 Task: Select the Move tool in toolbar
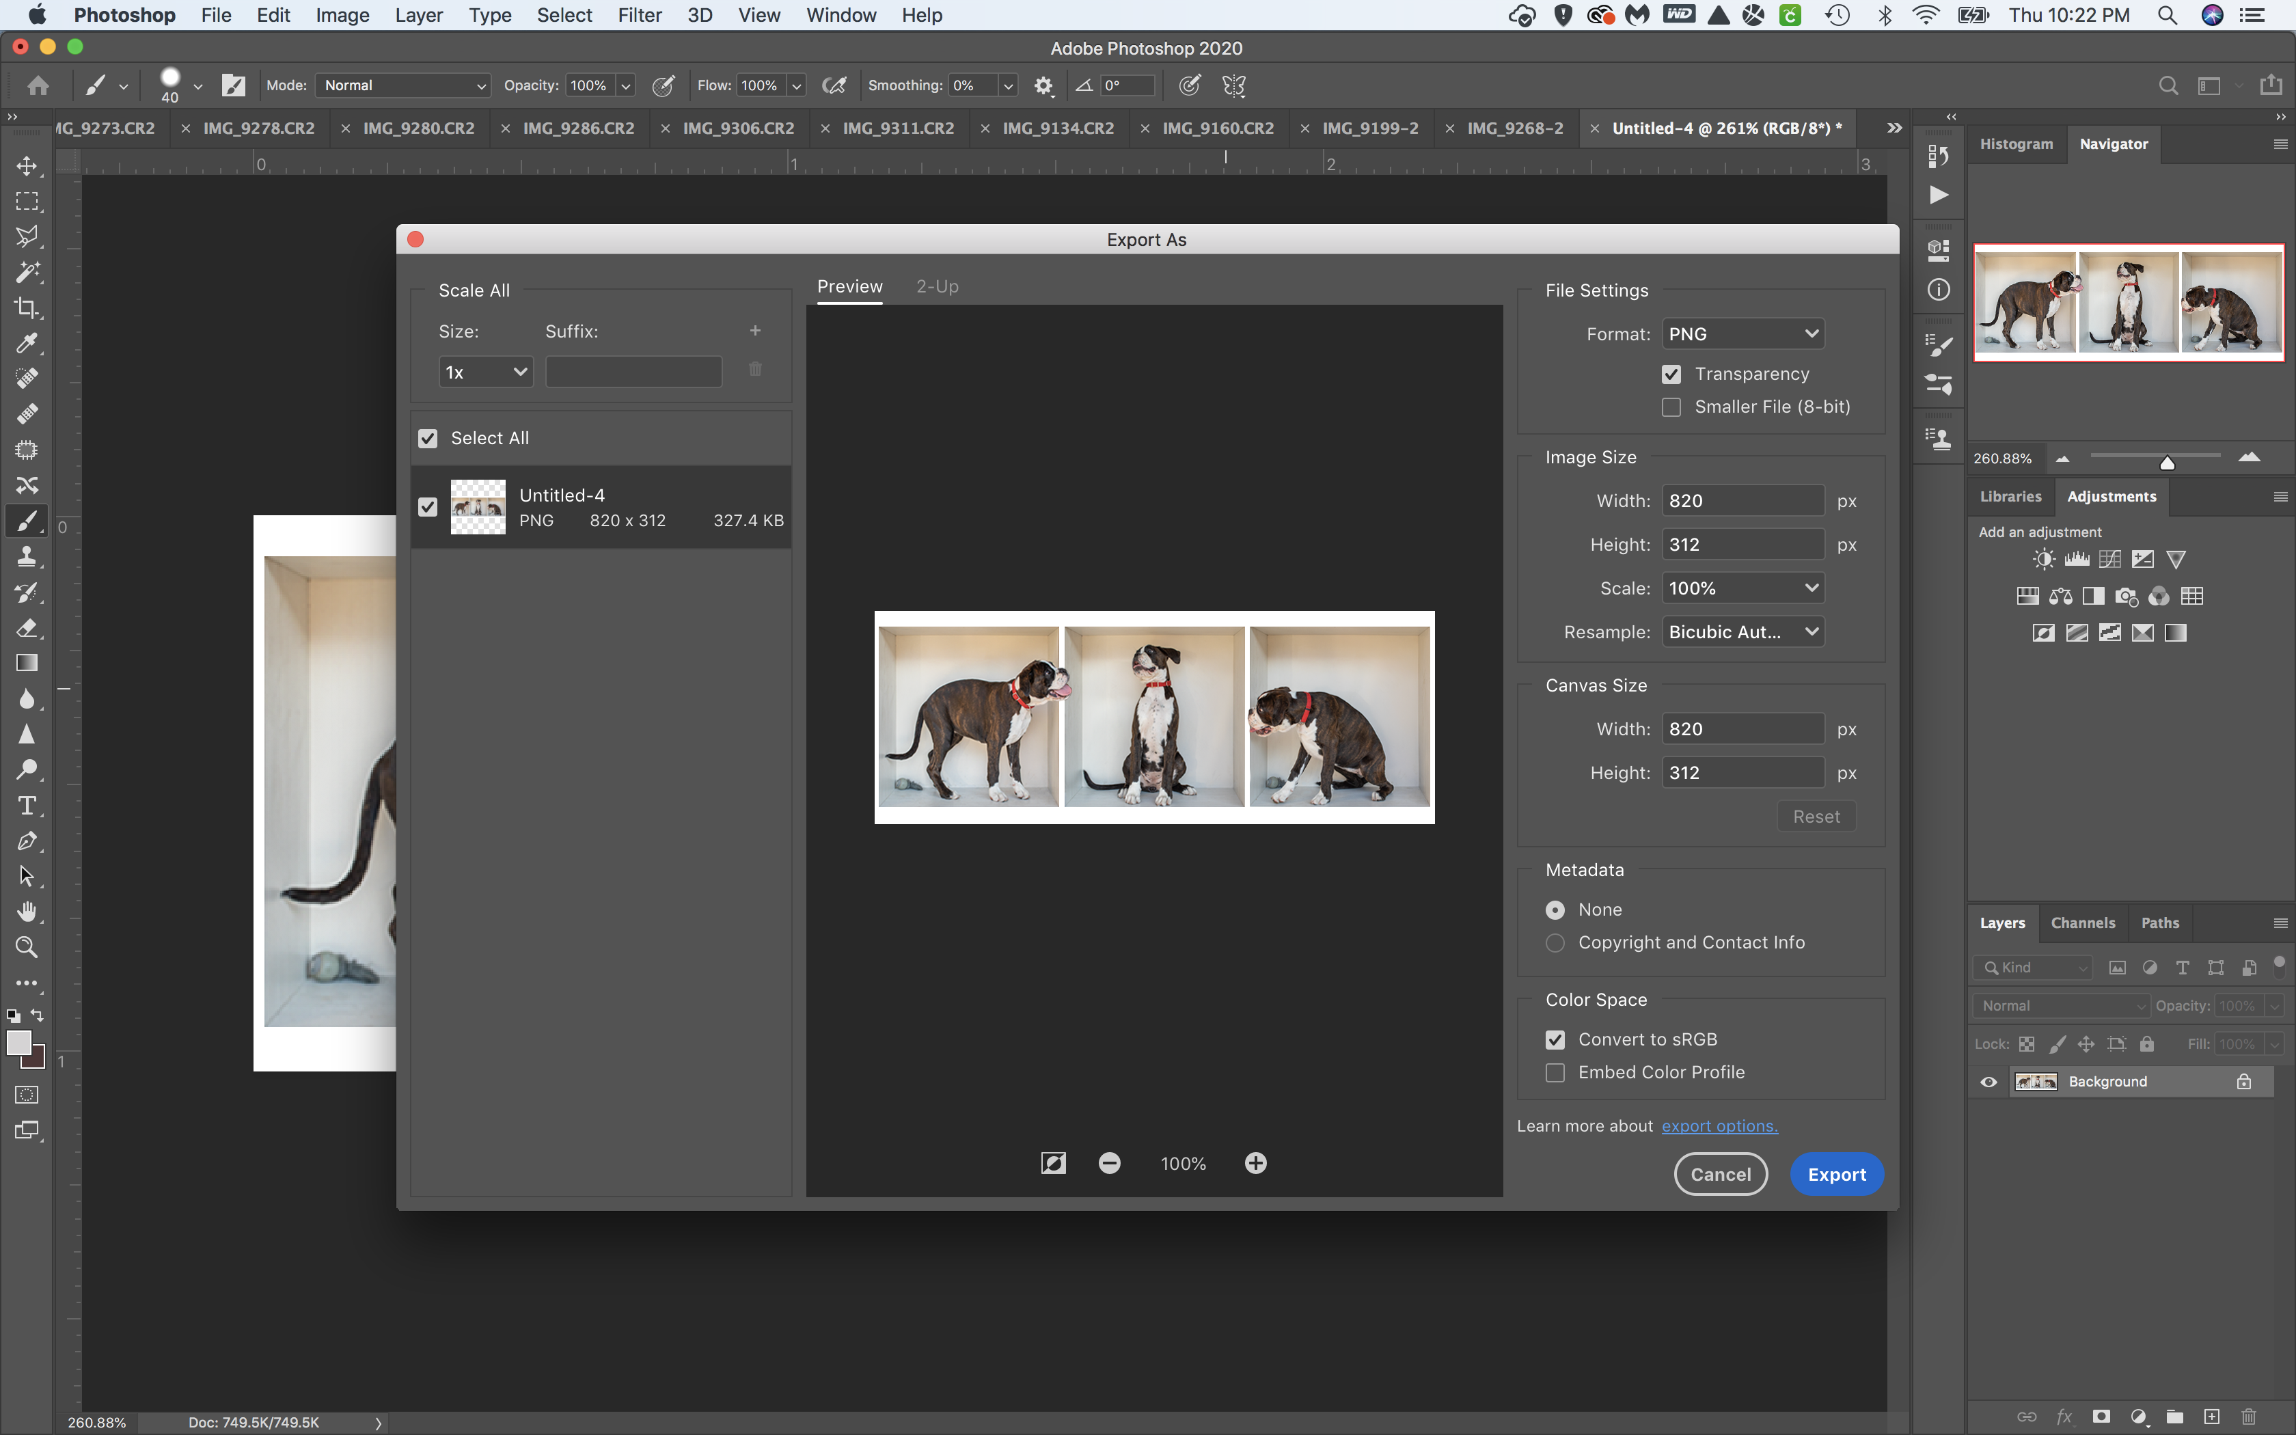[25, 164]
